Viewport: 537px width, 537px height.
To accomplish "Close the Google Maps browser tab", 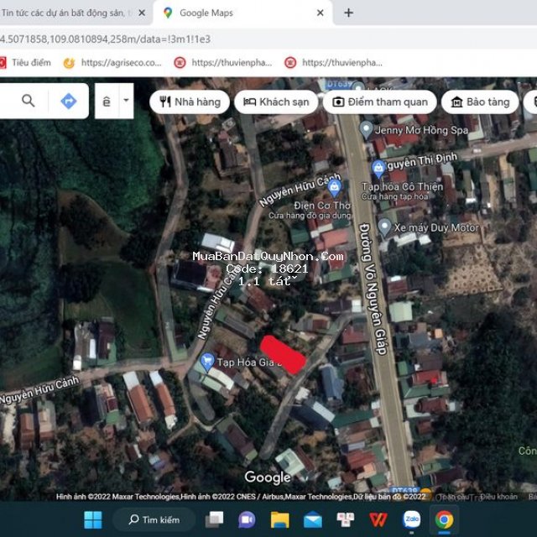I will tap(320, 13).
